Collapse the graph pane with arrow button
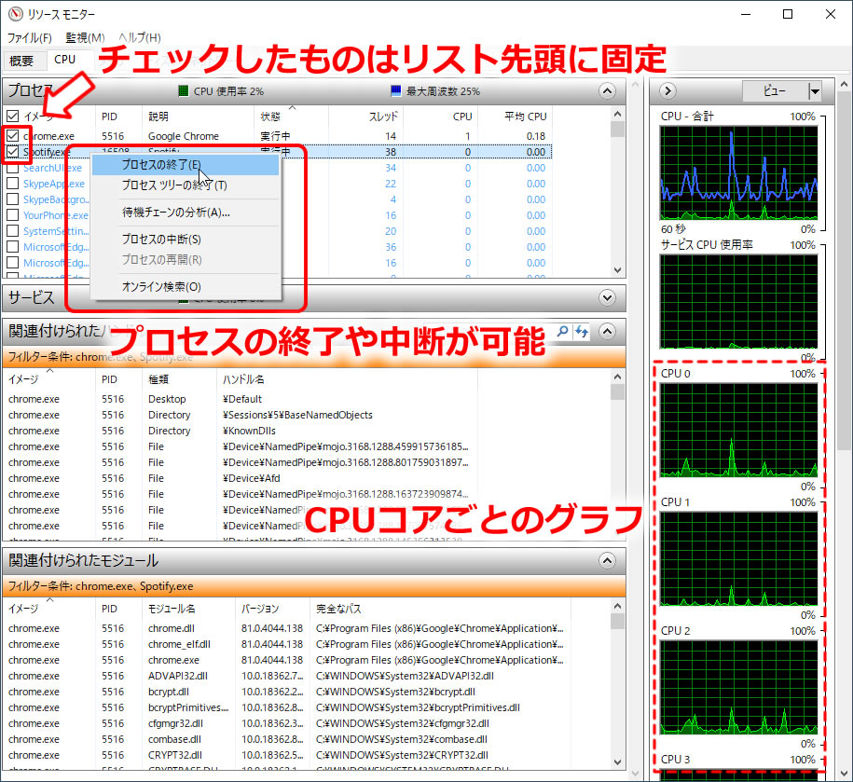The height and width of the screenshot is (782, 853). pos(667,90)
